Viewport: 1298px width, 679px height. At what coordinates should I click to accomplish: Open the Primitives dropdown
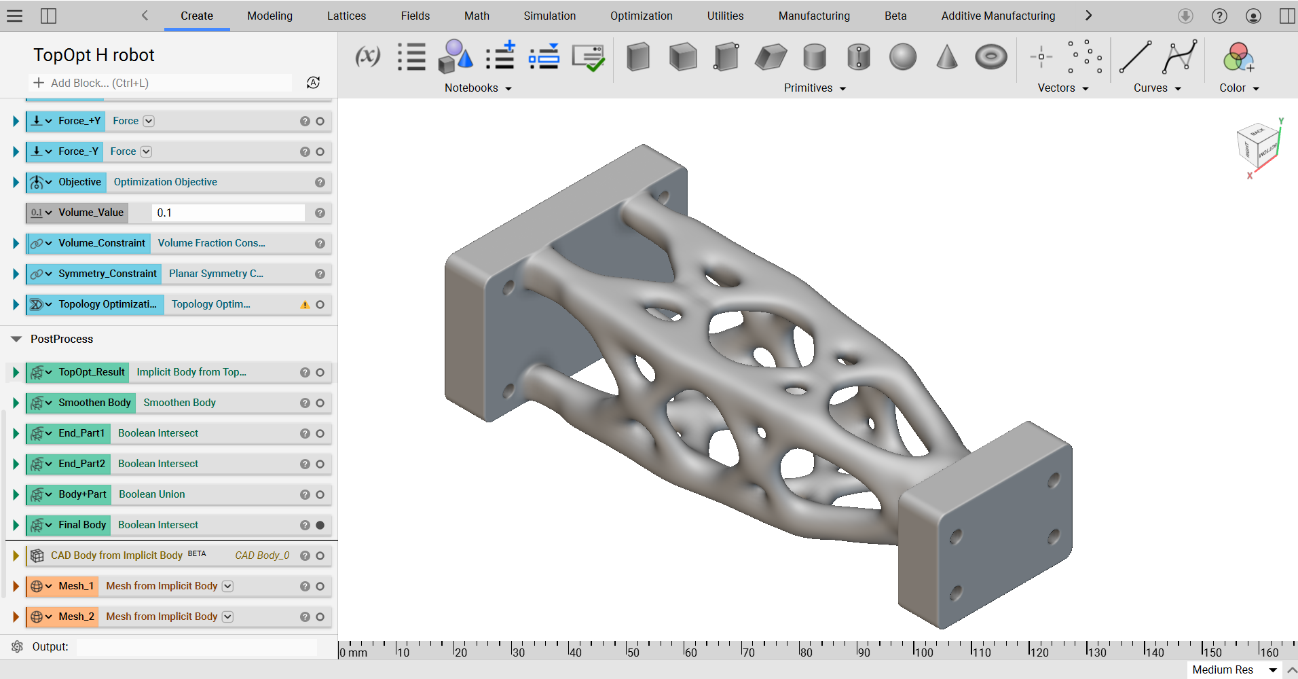click(x=815, y=88)
